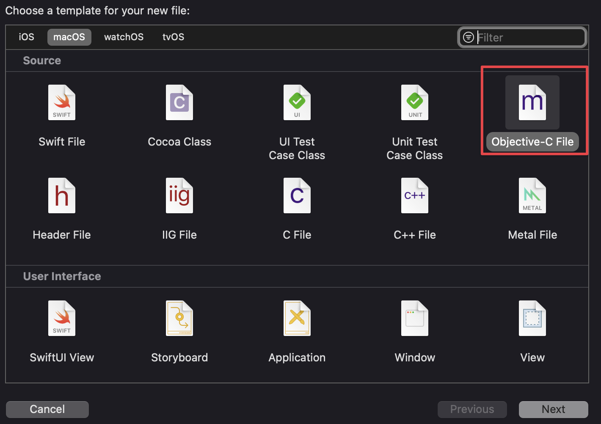
Task: Click the "Storyboard" label
Action: (179, 358)
